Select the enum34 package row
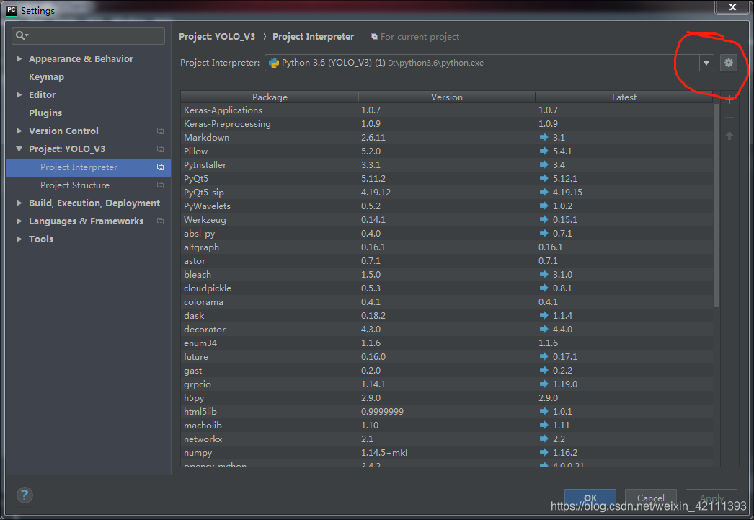The image size is (754, 520). tap(447, 343)
